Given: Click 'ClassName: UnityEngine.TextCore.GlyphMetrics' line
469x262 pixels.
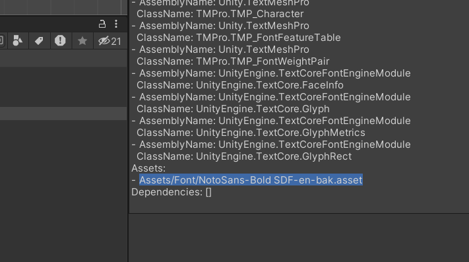Looking at the screenshot, I should tap(251, 133).
